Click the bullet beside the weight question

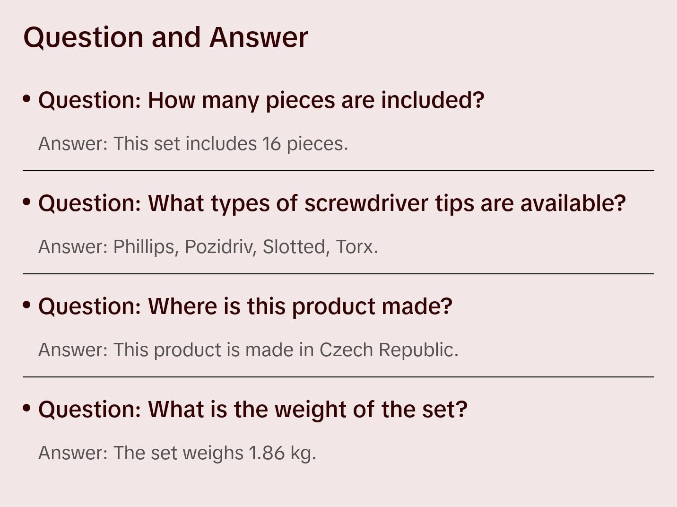(x=27, y=408)
